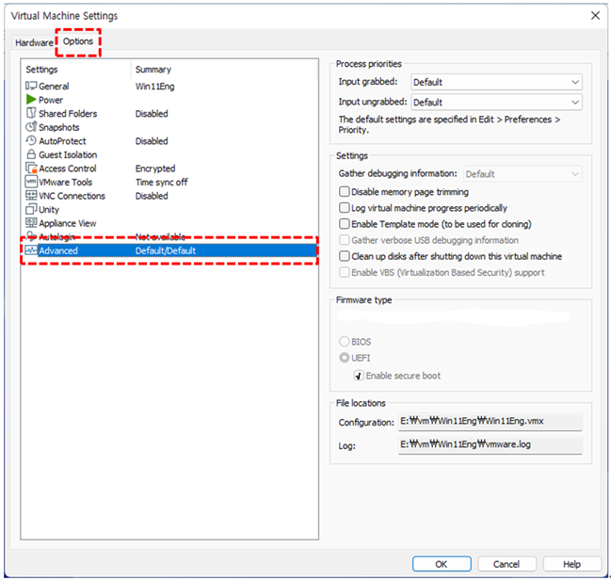Screen dimensions: 611x580
Task: Select the Appliance View row label
Action: coord(68,223)
